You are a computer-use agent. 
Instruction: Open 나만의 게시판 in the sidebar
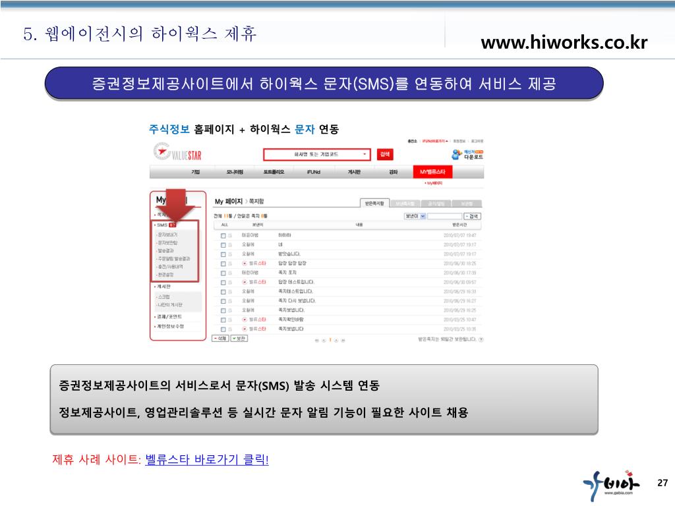tap(169, 304)
